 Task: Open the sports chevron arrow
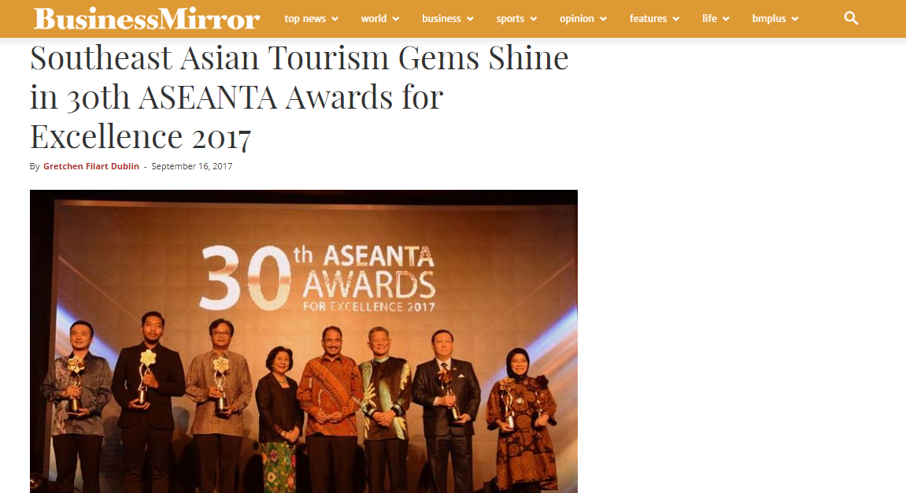click(534, 19)
